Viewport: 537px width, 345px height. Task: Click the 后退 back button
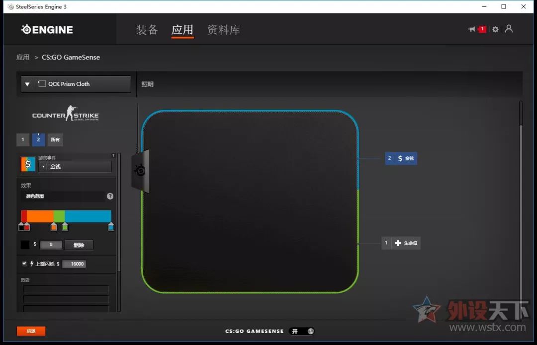pyautogui.click(x=31, y=331)
